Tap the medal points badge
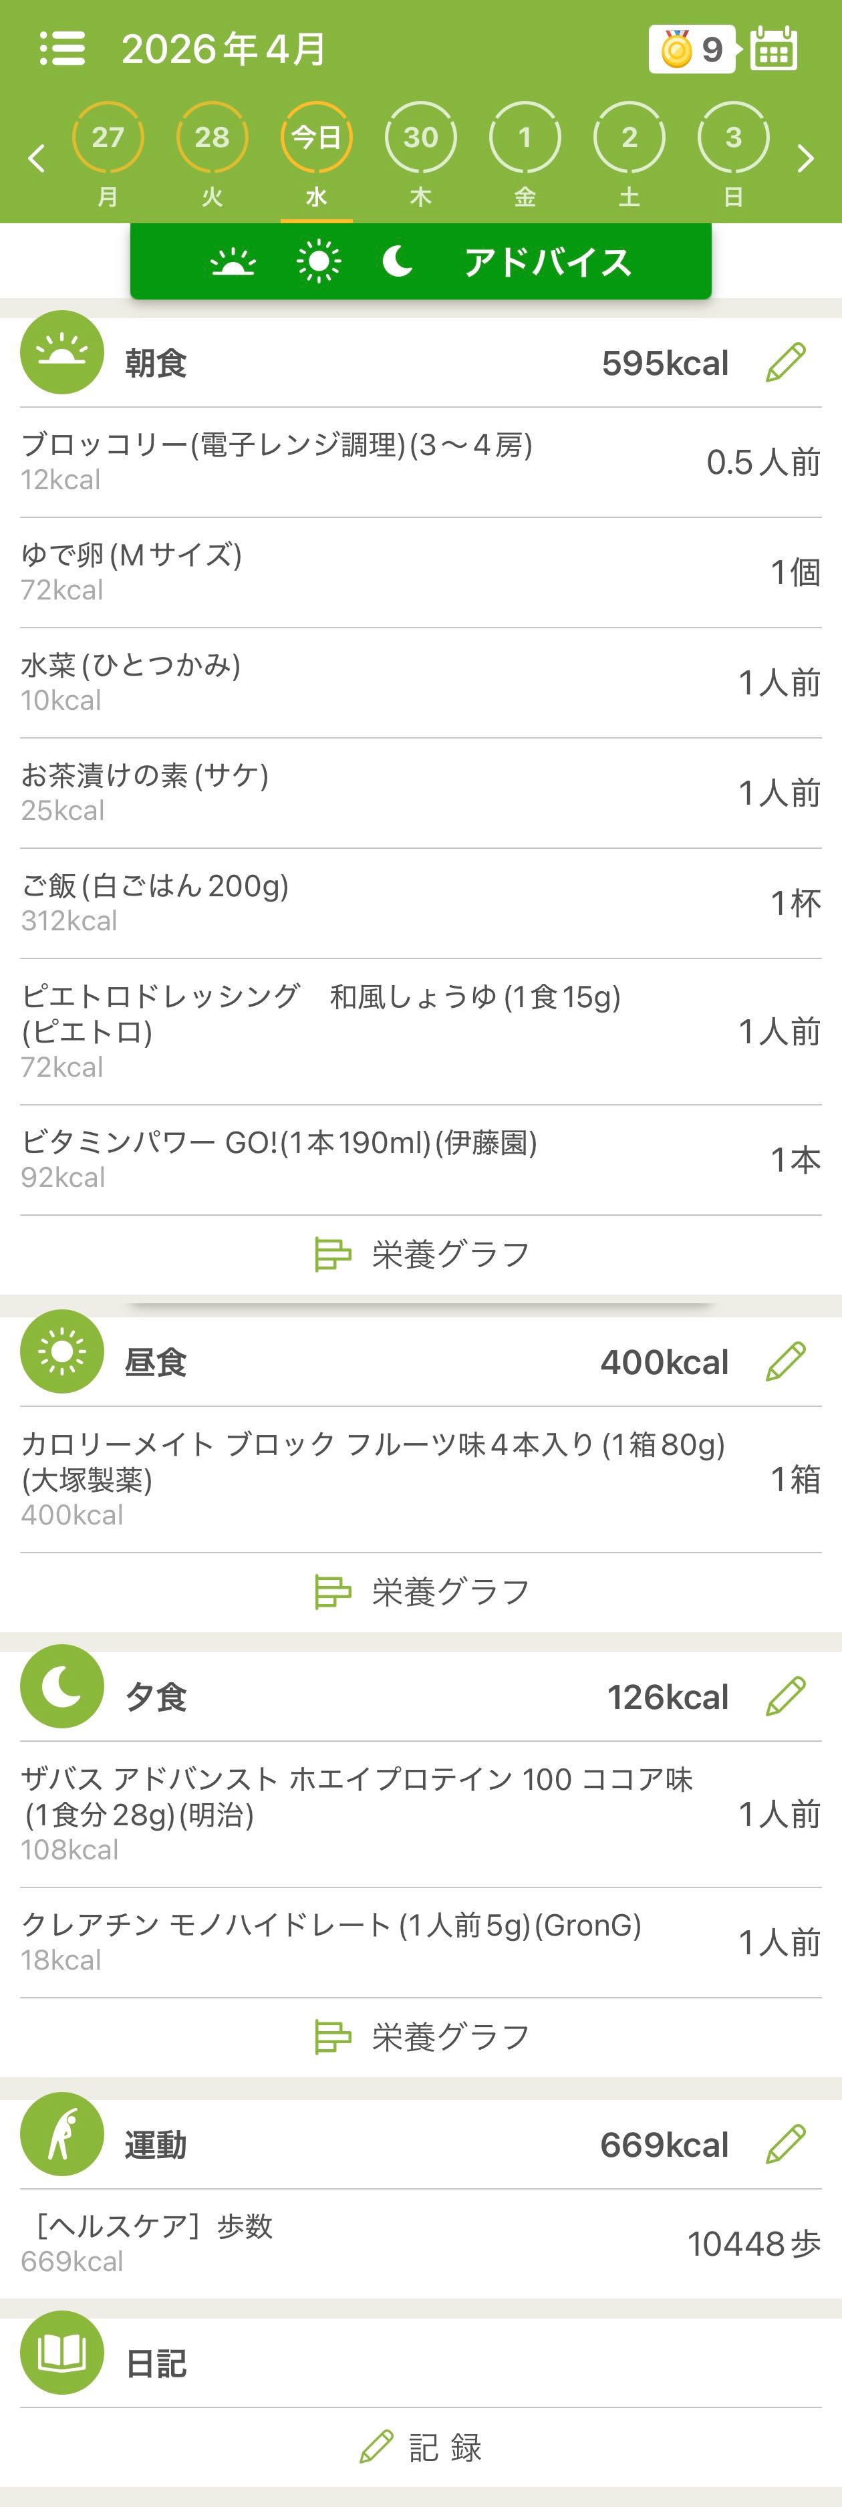 [691, 49]
